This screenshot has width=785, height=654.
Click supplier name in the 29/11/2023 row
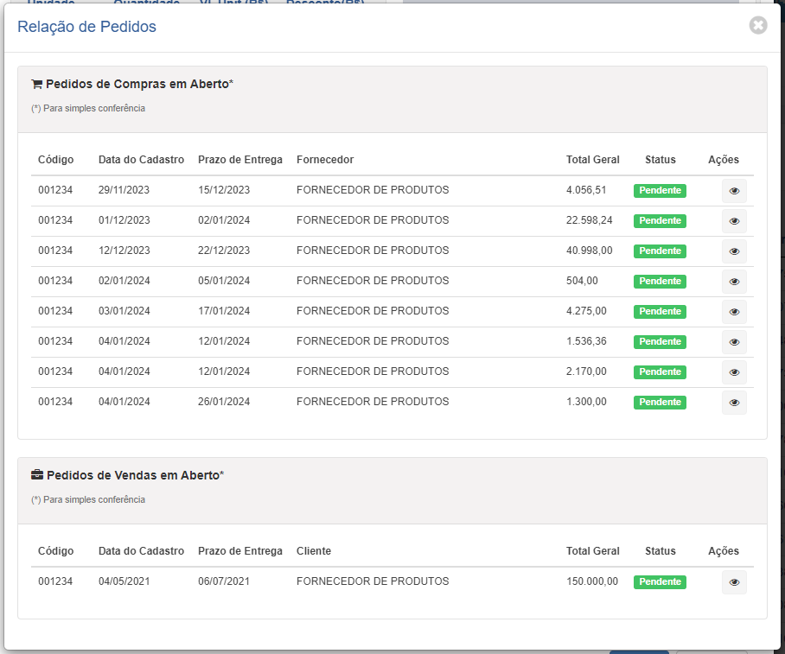click(373, 190)
